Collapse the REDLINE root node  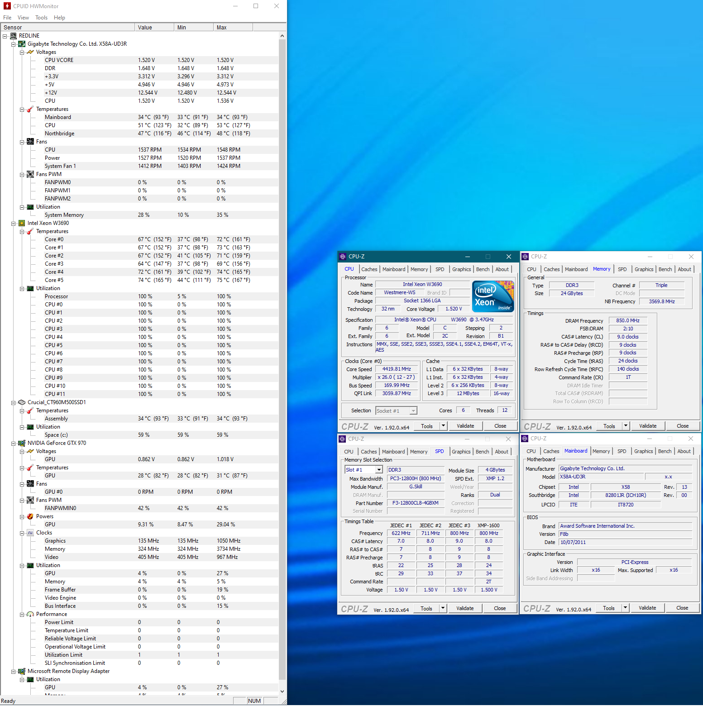tap(5, 36)
